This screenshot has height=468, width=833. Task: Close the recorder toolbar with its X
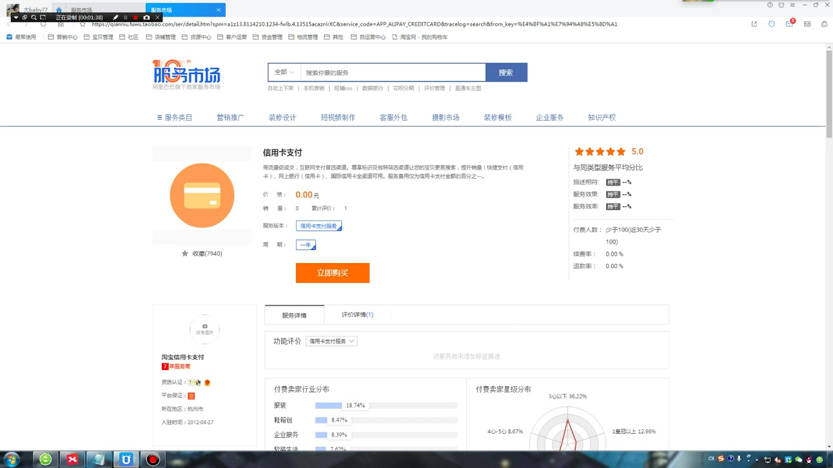[x=157, y=17]
